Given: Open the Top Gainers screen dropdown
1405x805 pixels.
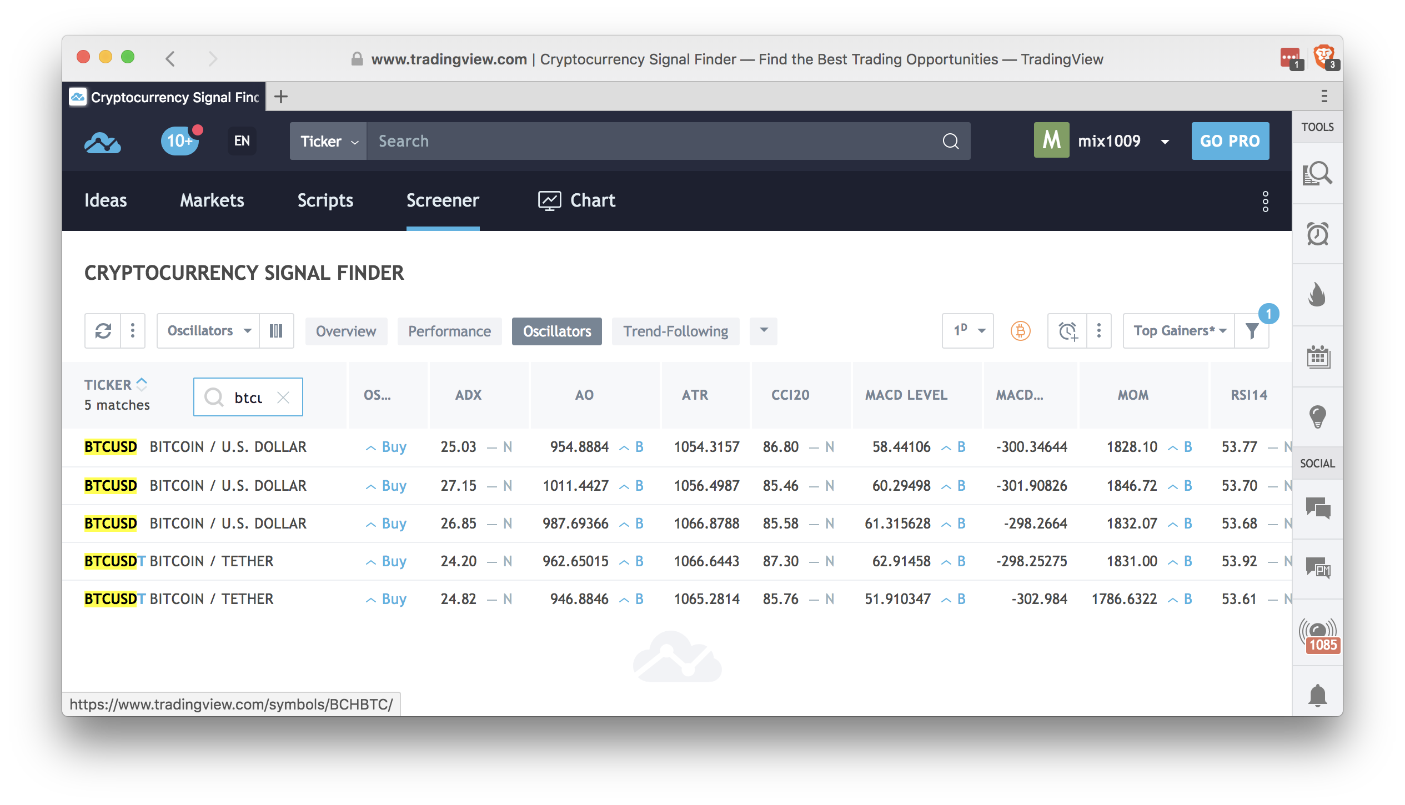Looking at the screenshot, I should click(1179, 331).
